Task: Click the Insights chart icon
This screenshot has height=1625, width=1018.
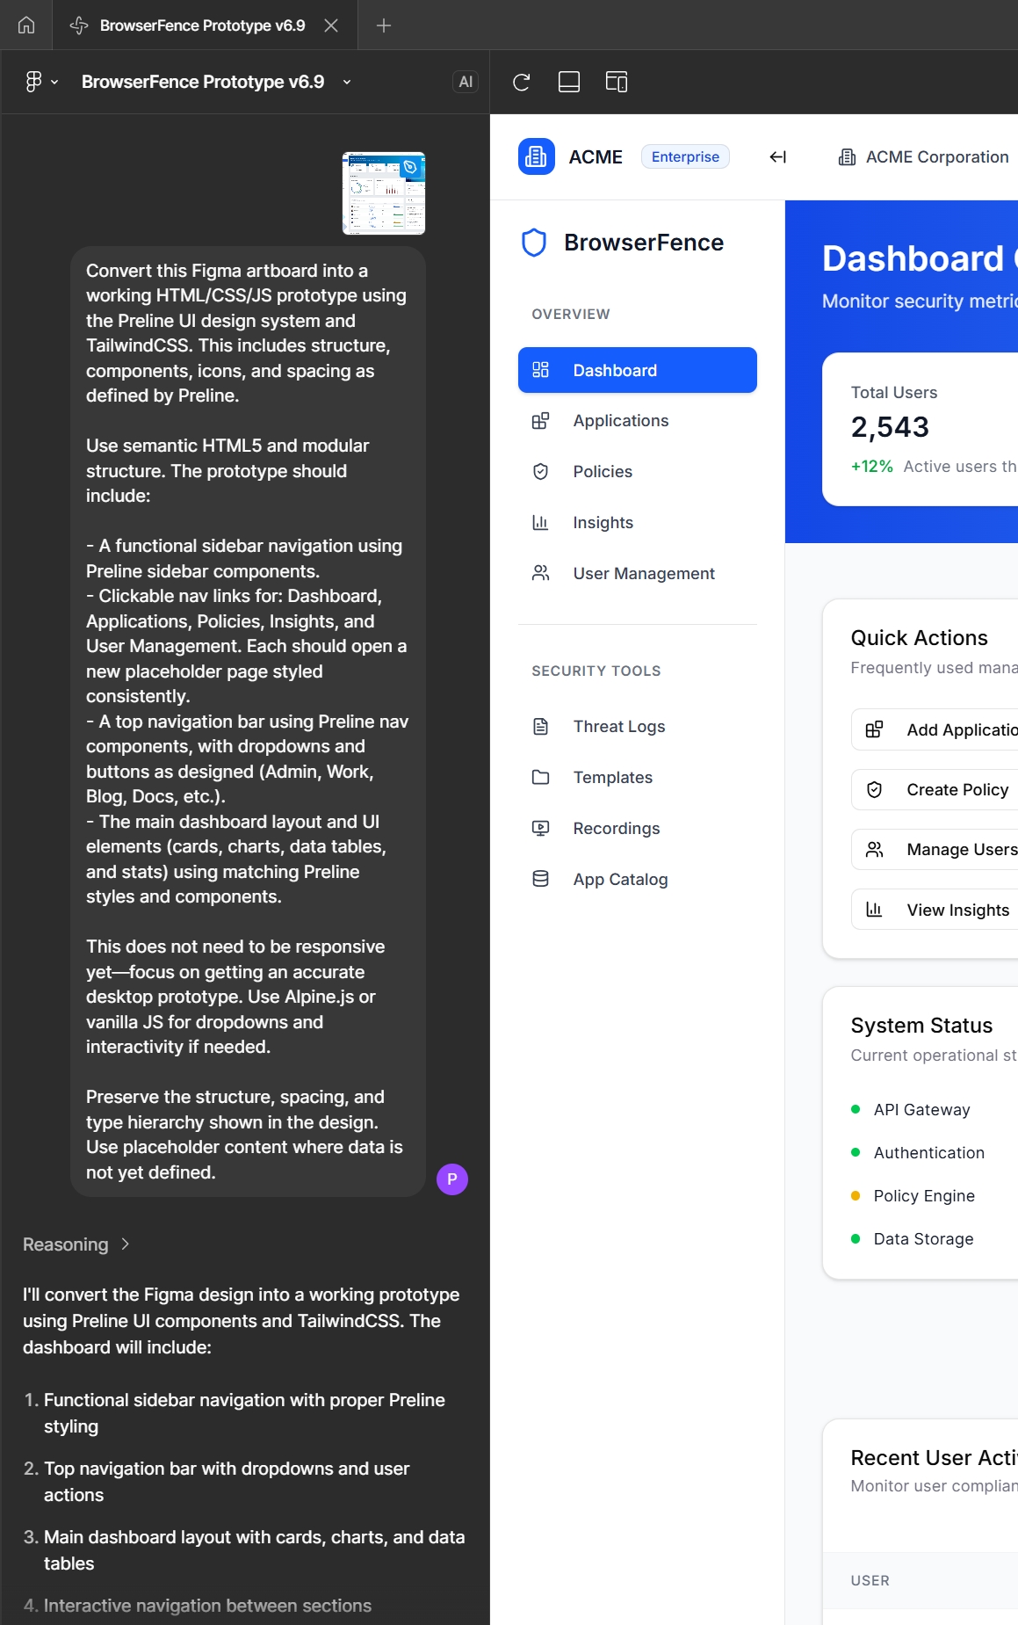Action: click(x=541, y=523)
